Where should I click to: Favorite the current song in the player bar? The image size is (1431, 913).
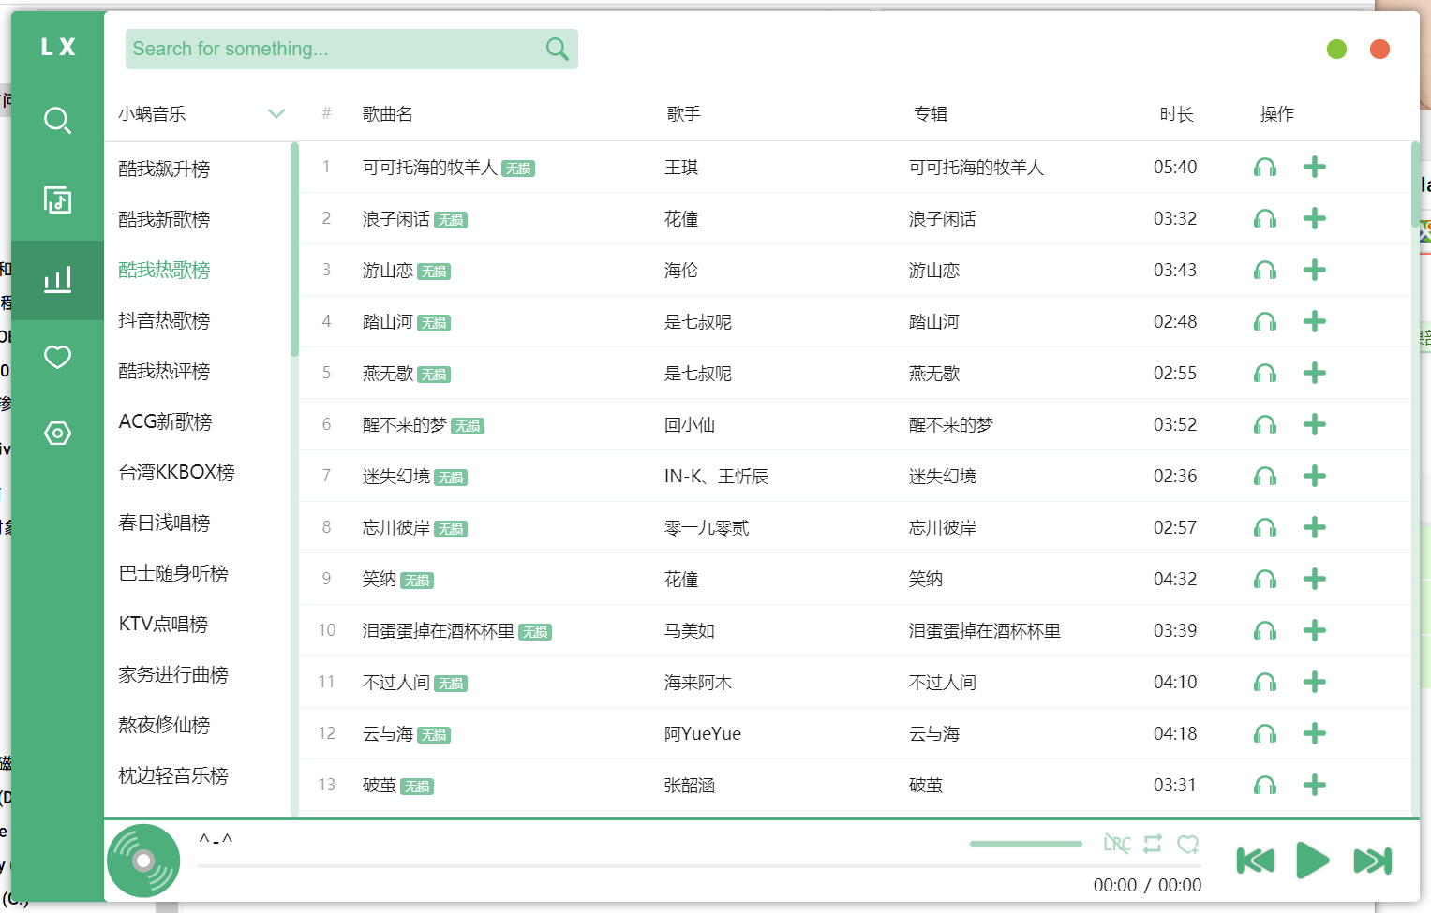1188,844
